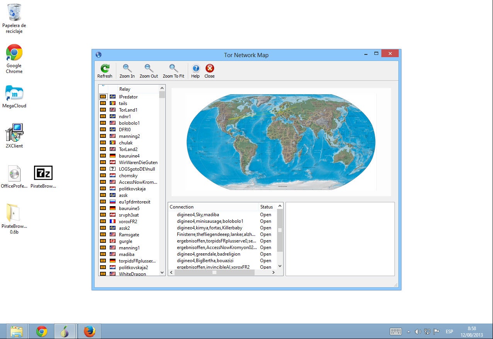Click the relay list scroll-down arrow
493x339 pixels.
click(162, 273)
